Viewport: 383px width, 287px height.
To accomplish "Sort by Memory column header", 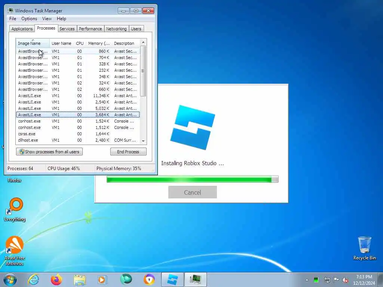I will 99,43.
